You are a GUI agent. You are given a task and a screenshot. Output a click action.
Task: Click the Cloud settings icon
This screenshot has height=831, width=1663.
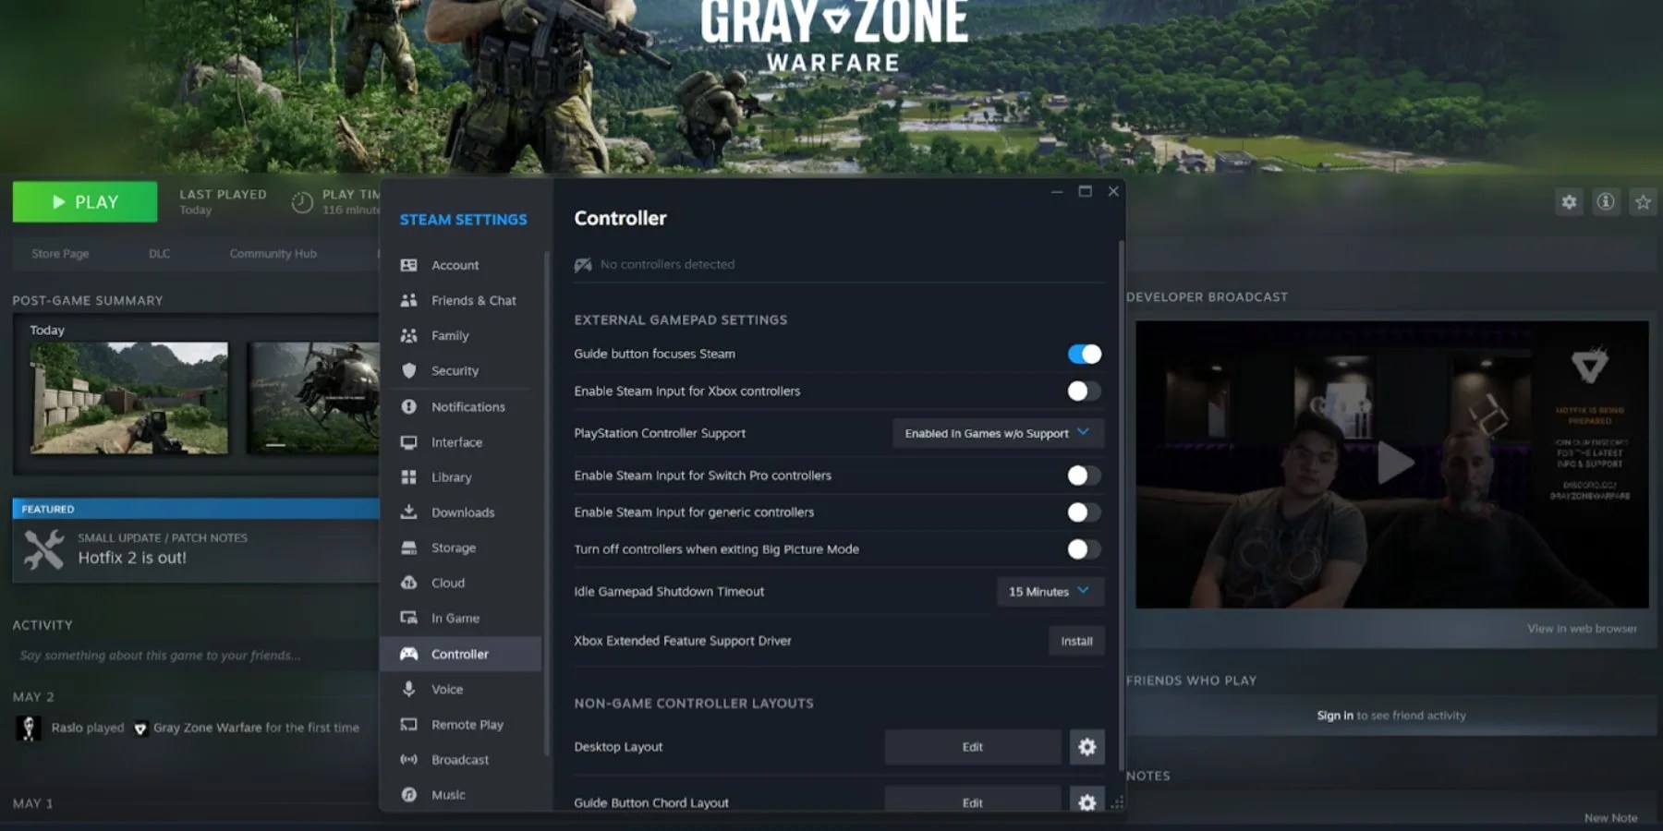click(408, 583)
